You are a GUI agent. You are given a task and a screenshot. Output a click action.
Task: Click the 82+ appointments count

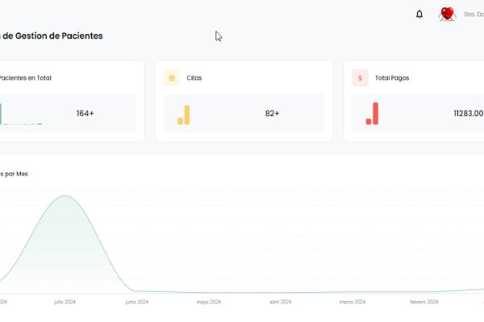point(272,114)
